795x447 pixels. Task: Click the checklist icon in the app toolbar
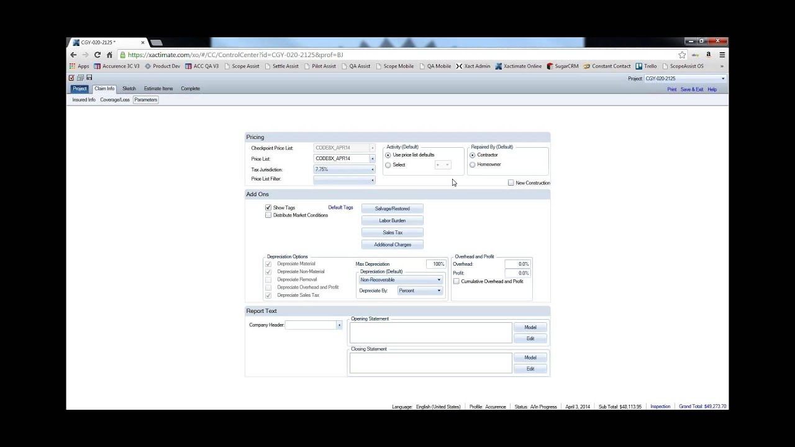pyautogui.click(x=71, y=78)
